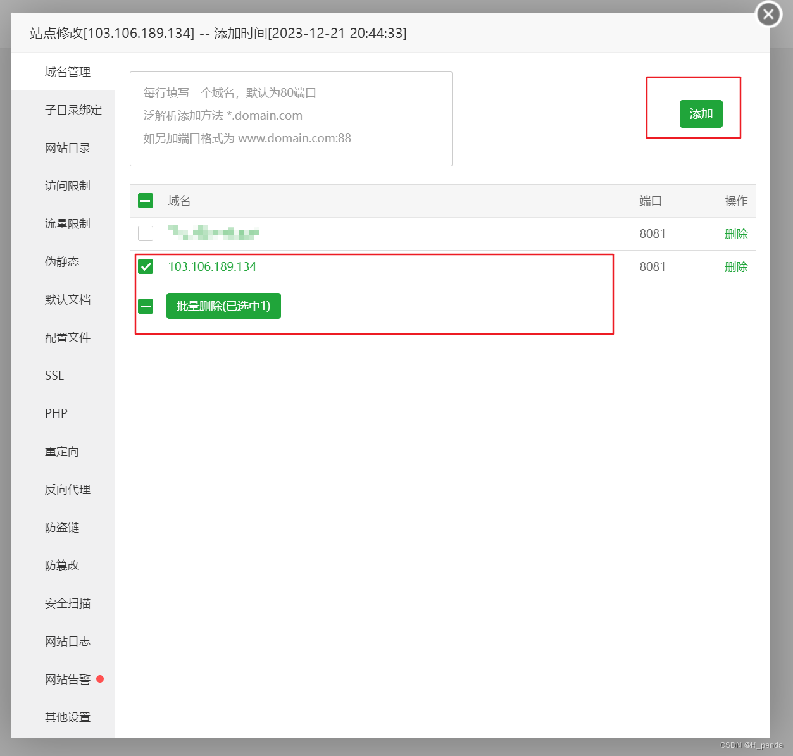This screenshot has width=793, height=756.
Task: Click port 8081 in the blurred domain row
Action: click(x=653, y=233)
